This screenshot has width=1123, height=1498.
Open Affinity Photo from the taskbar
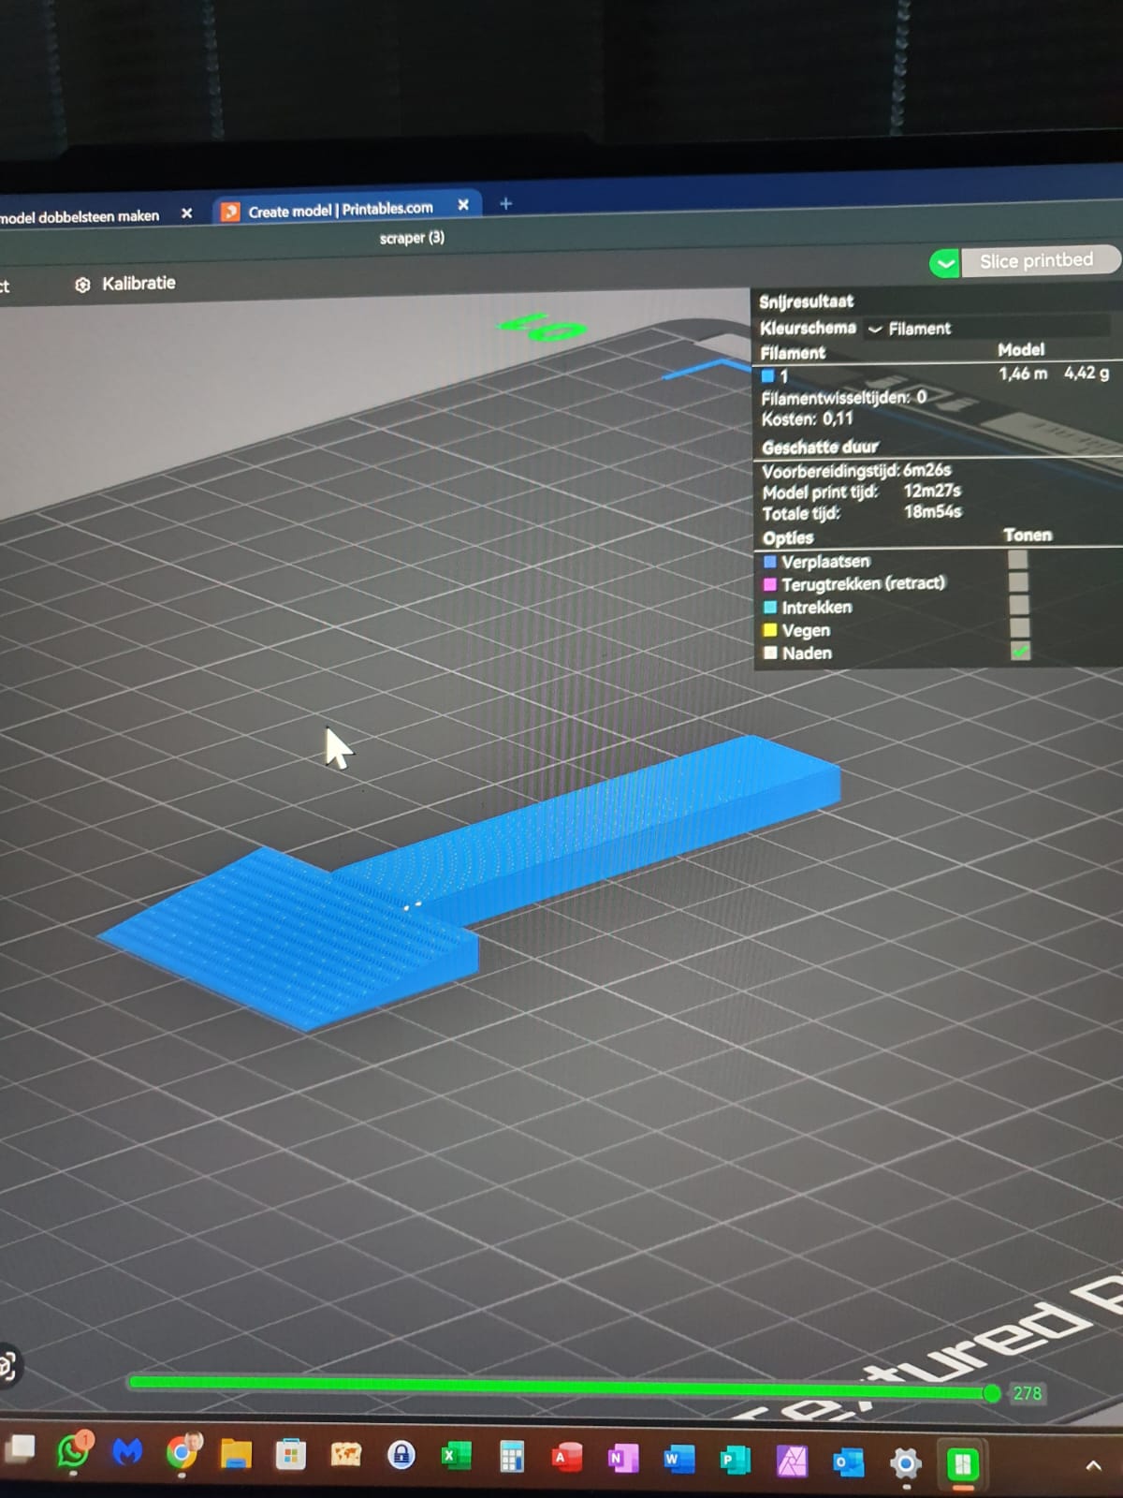coord(792,1461)
